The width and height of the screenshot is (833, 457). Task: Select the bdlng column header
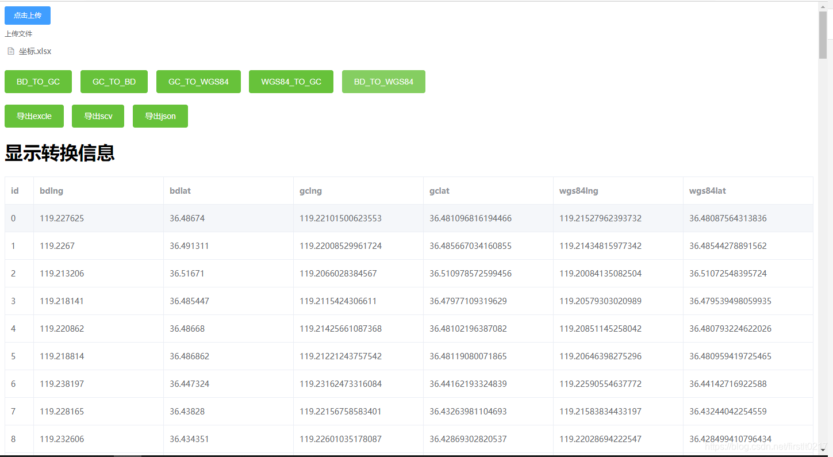click(99, 191)
